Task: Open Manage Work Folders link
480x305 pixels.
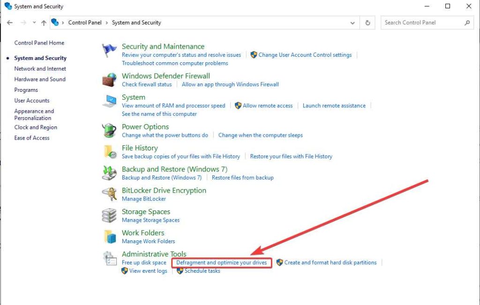Action: (149, 241)
